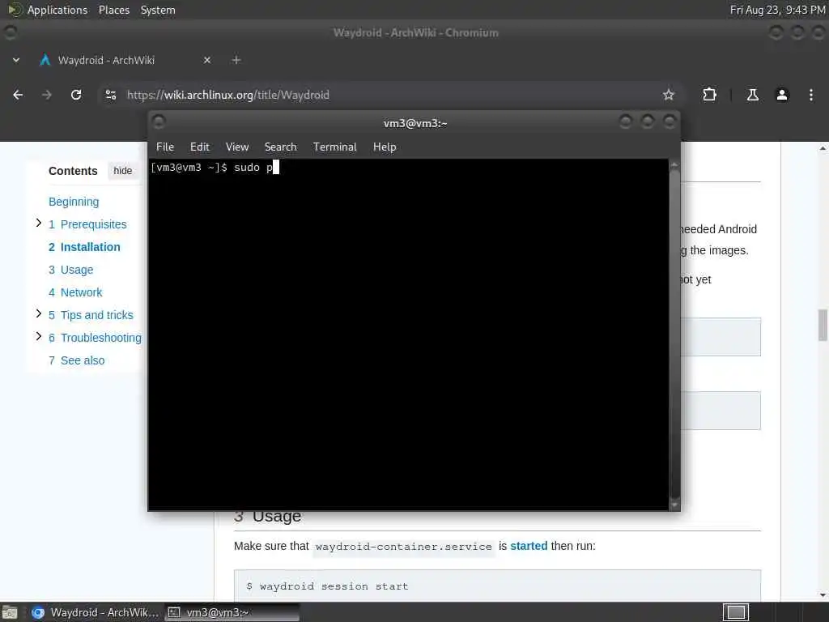Reload the Waydroid wiki page

76,95
